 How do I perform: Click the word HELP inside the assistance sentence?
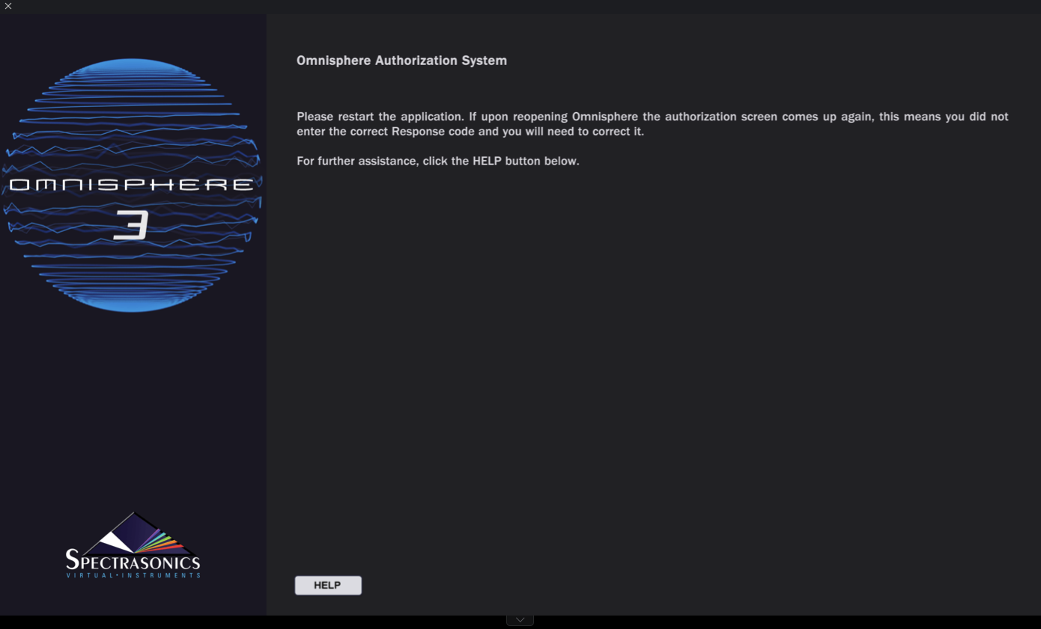[x=487, y=161]
